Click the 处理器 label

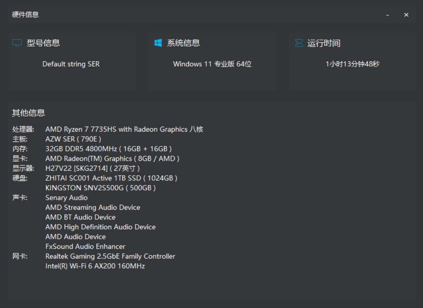(x=23, y=129)
